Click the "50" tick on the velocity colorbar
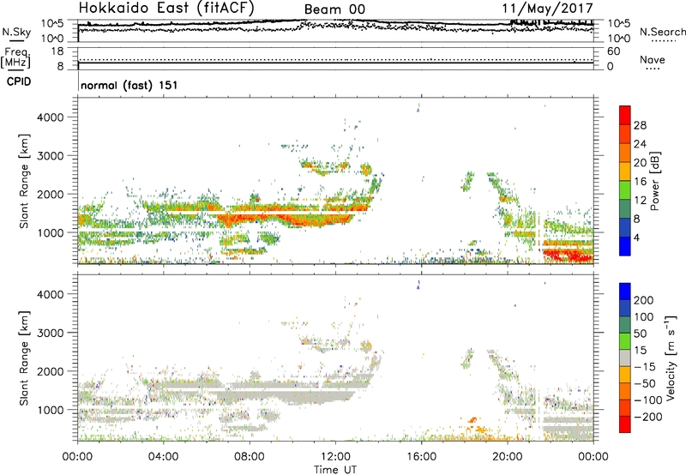686x475 pixels. 640,334
